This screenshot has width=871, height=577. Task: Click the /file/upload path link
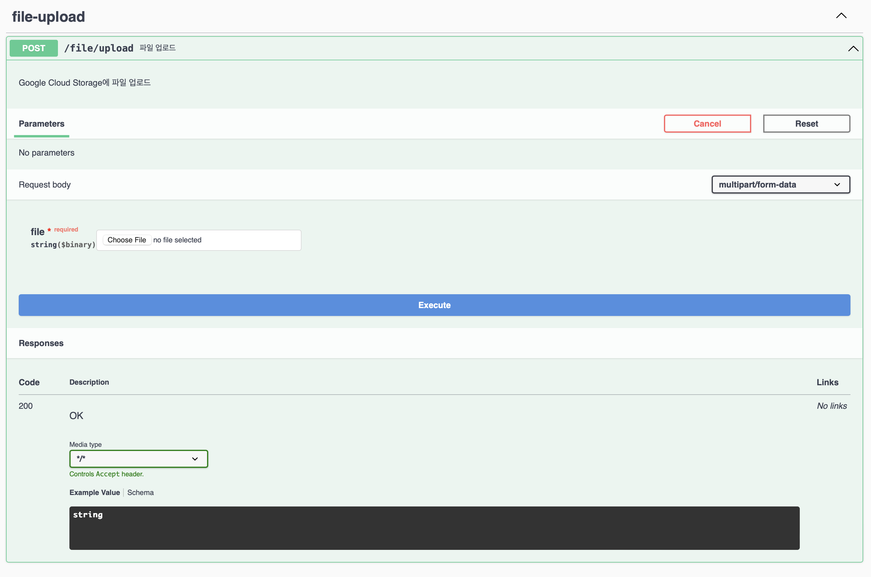[99, 48]
